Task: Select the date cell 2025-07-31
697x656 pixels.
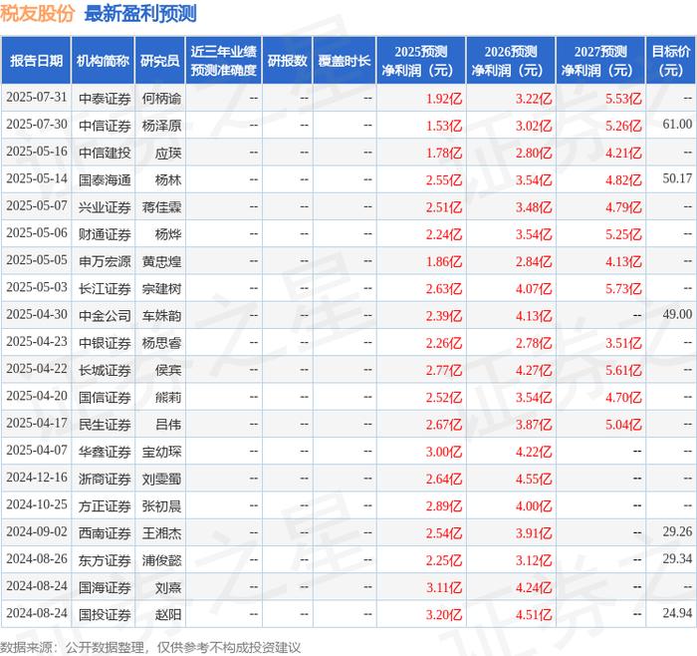Action: click(x=37, y=98)
